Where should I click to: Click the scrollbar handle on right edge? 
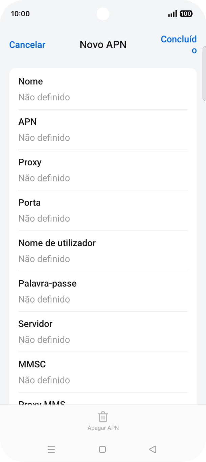[x=204, y=73]
